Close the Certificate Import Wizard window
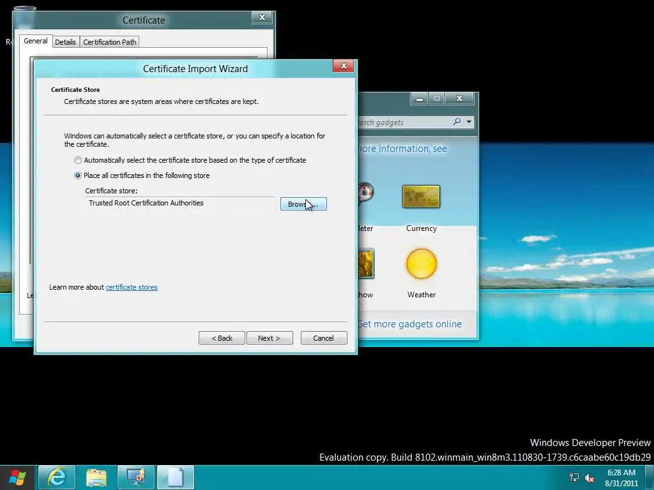This screenshot has height=490, width=654. coord(343,66)
